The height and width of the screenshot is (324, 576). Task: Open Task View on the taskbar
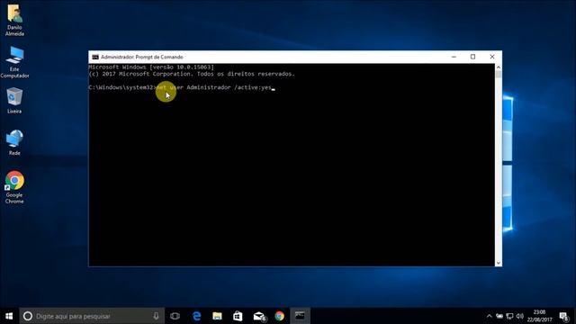coord(175,316)
